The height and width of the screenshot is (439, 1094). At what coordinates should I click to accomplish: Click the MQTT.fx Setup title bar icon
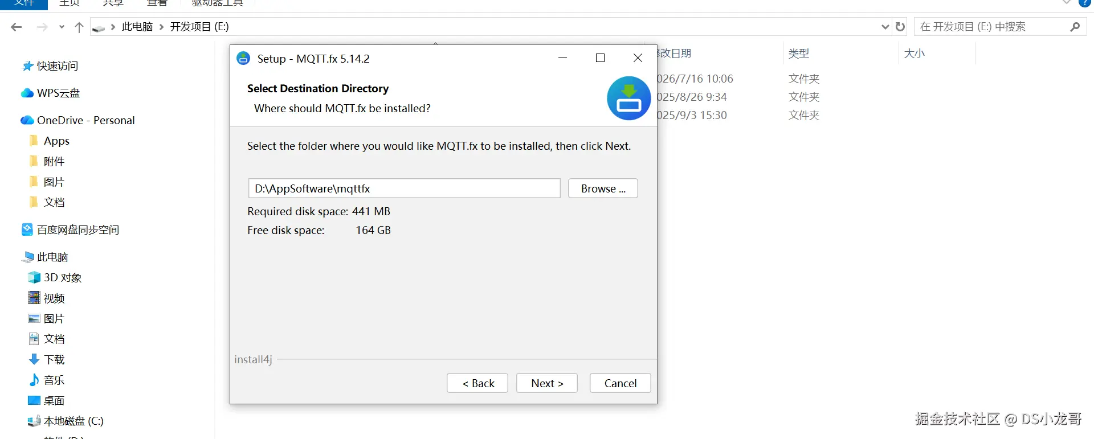point(243,58)
